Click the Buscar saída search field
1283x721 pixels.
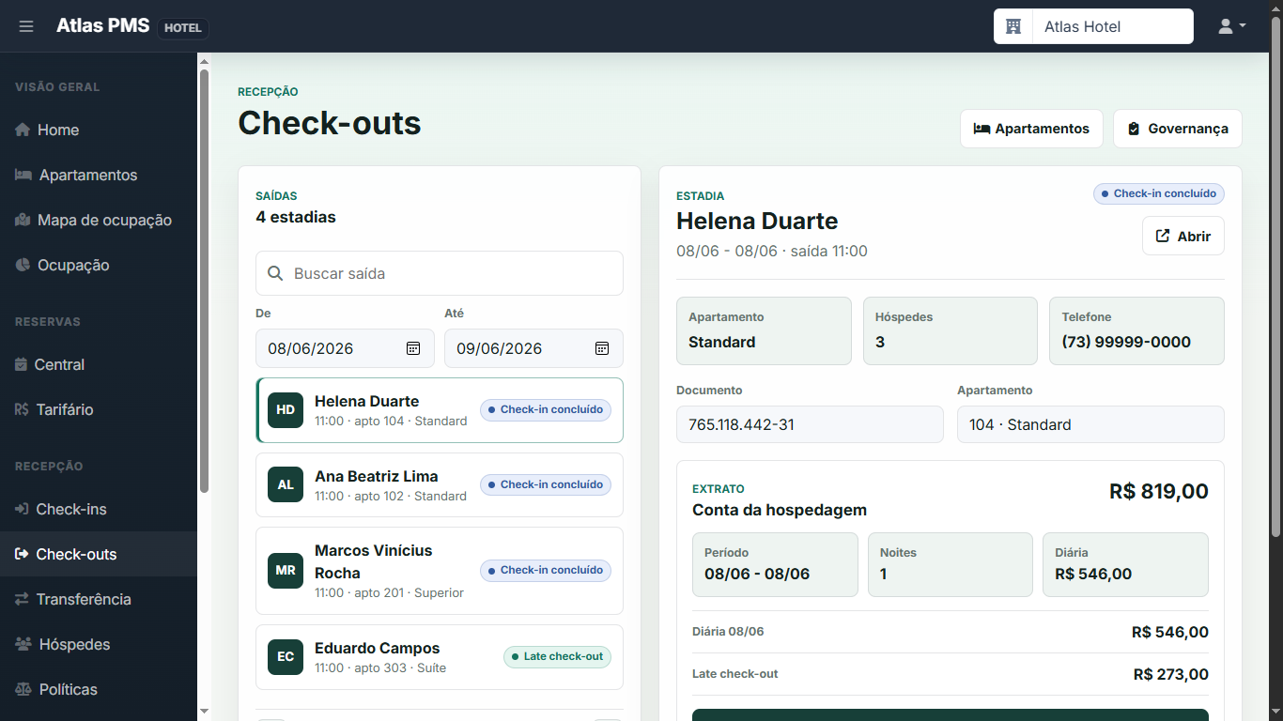[440, 273]
